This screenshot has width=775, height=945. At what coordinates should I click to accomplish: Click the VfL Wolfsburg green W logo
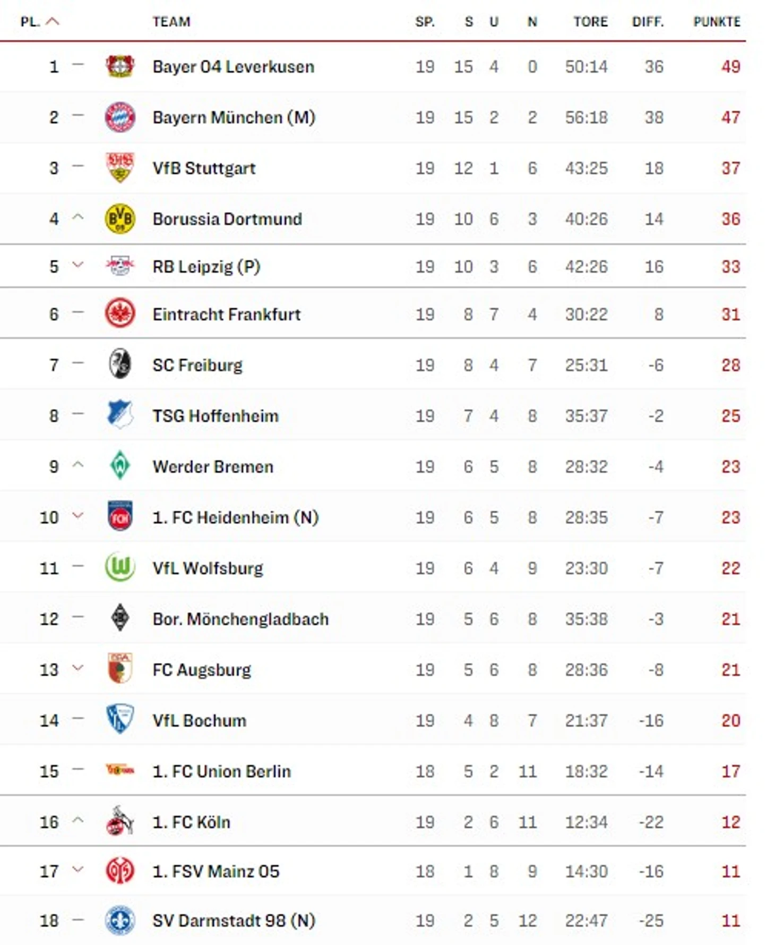point(120,567)
